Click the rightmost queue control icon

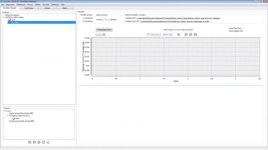point(48,142)
